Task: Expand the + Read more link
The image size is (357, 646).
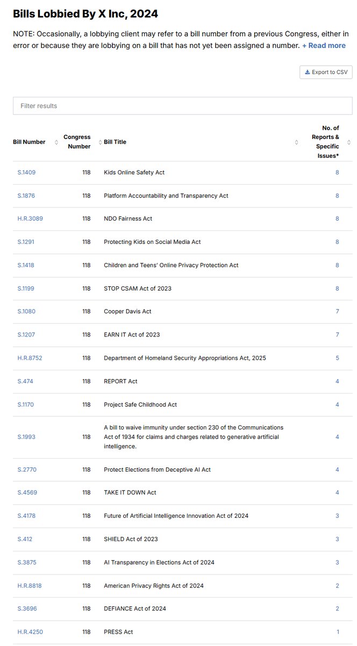Action: tap(324, 46)
